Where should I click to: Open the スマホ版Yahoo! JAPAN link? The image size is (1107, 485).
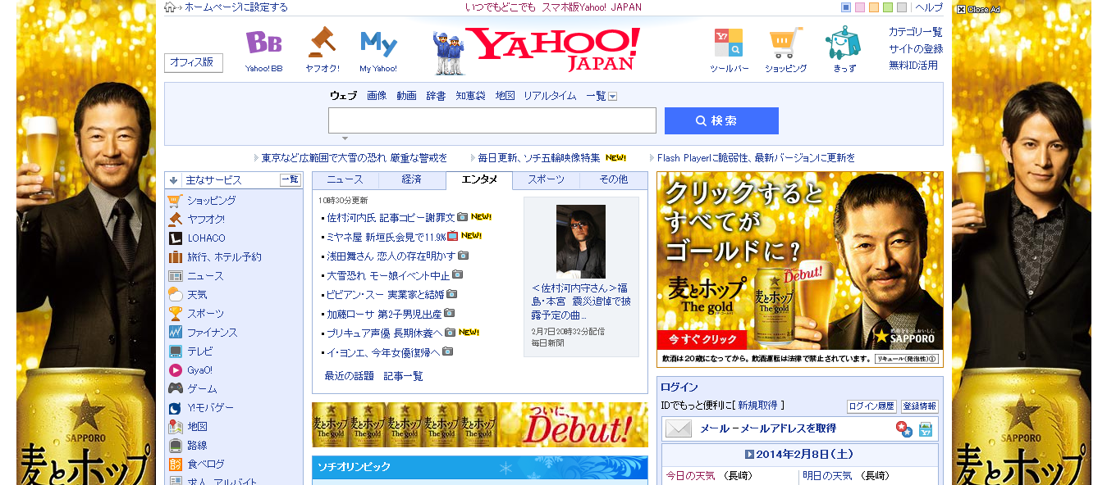[x=592, y=7]
